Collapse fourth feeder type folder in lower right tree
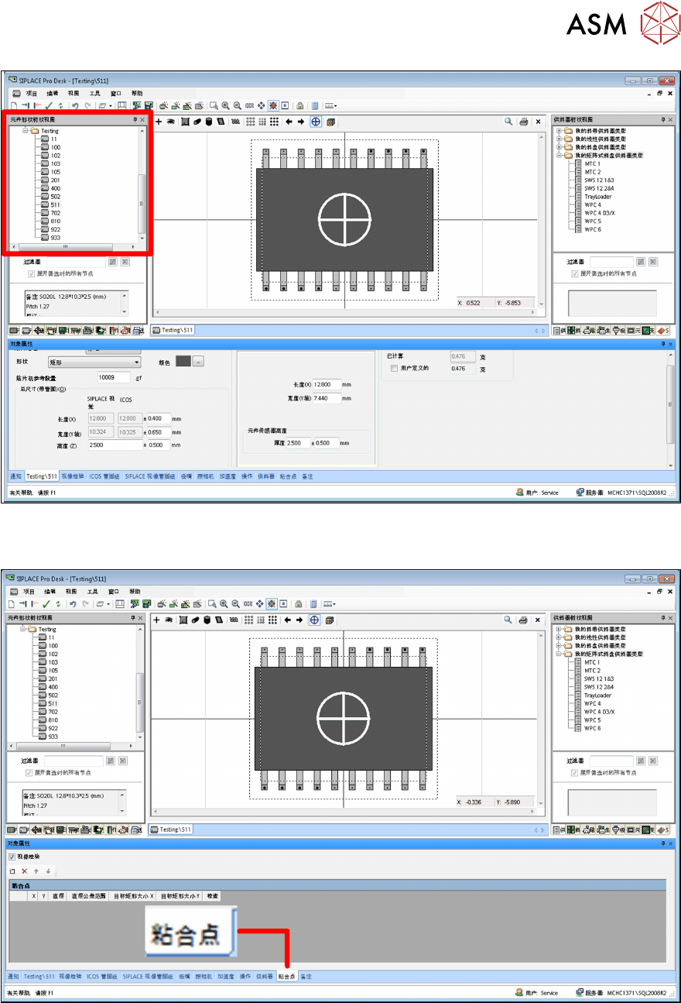Screen dimensions: 681x1003 (x=559, y=654)
